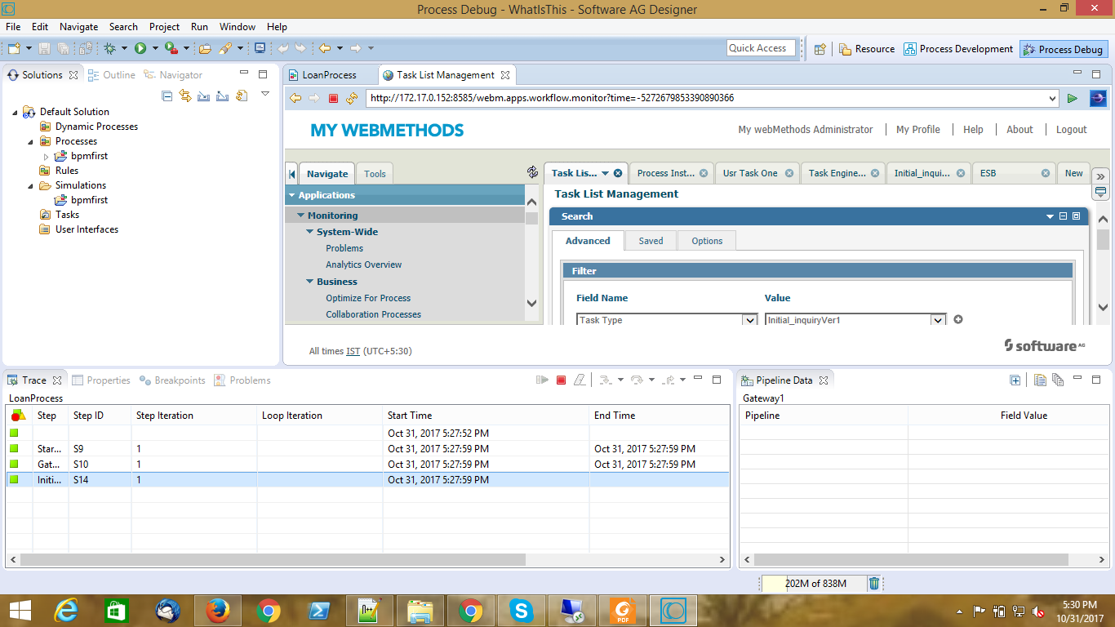Terminate trace with red stop icon
1115x627 pixels.
pyautogui.click(x=561, y=380)
